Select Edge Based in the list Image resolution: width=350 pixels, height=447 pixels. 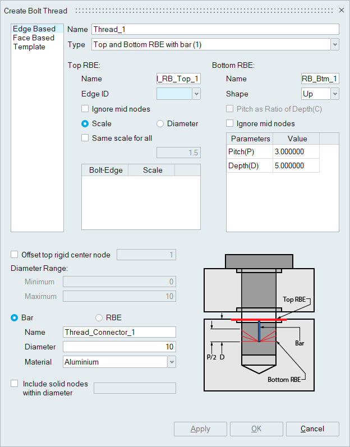pos(34,29)
